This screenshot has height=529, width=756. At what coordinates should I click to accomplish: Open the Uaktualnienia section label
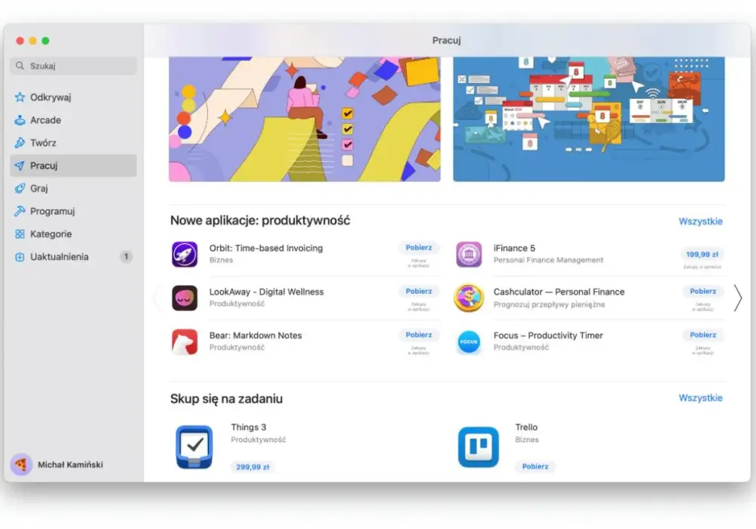(59, 257)
